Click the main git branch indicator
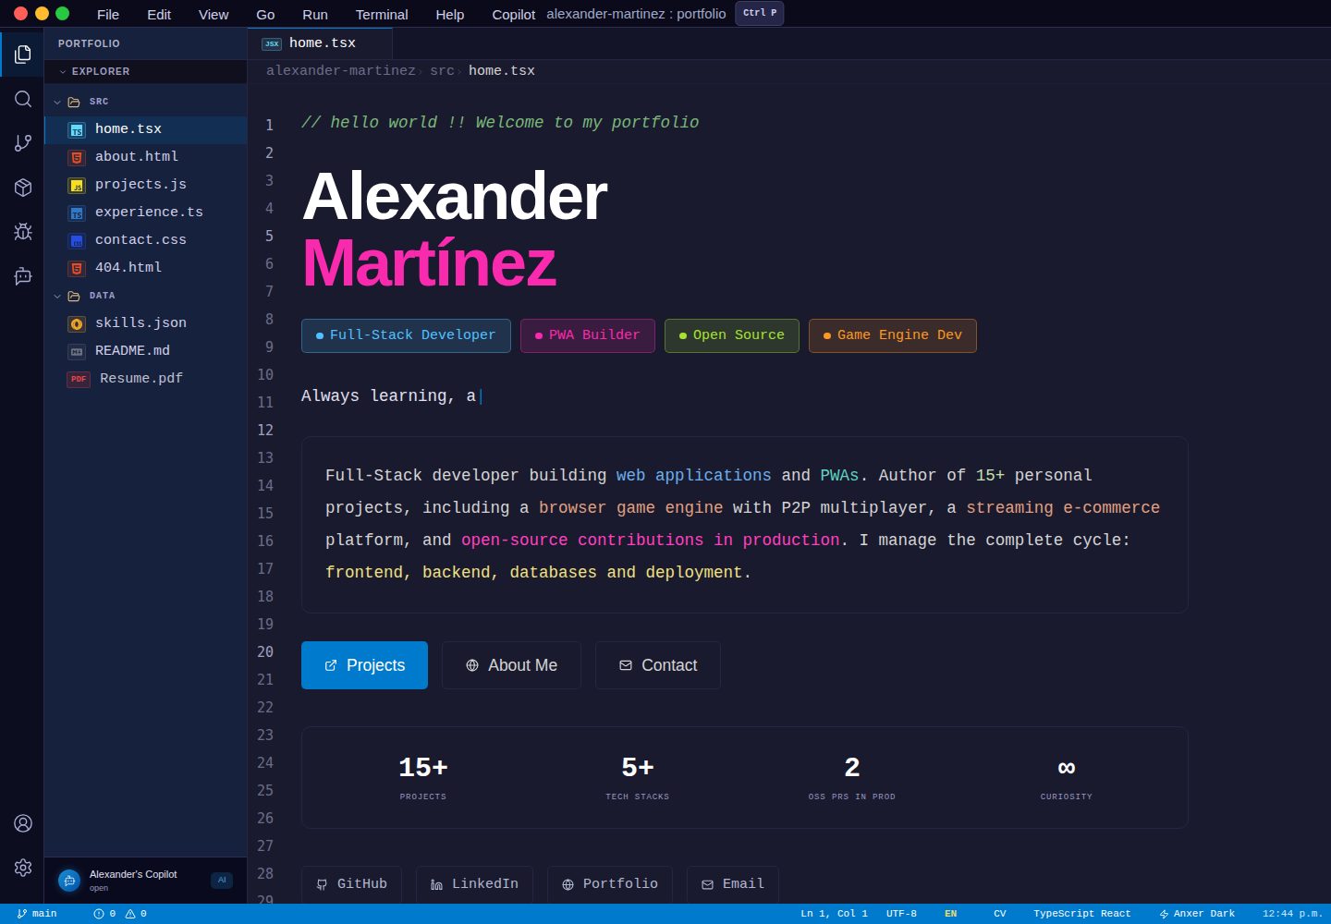Viewport: 1331px width, 924px height. [37, 914]
